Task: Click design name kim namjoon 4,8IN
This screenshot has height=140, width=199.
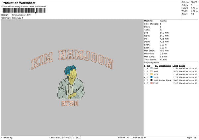Action: pos(21,15)
